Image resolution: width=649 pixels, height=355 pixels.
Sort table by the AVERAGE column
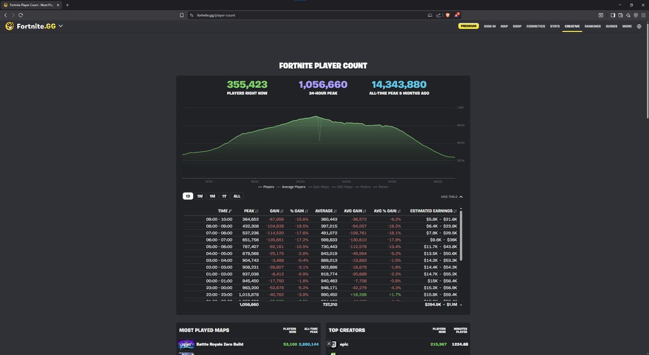point(326,211)
